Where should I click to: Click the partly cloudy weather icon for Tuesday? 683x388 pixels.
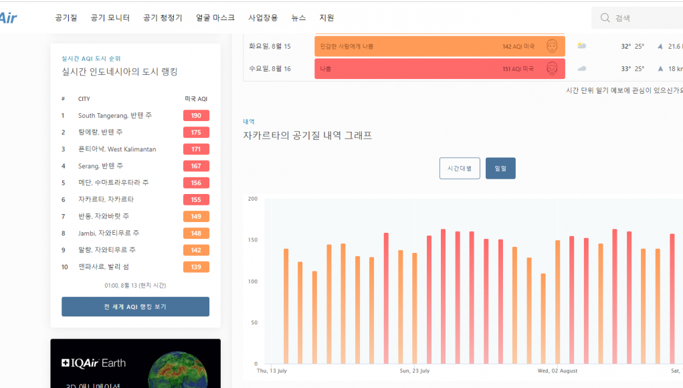582,46
